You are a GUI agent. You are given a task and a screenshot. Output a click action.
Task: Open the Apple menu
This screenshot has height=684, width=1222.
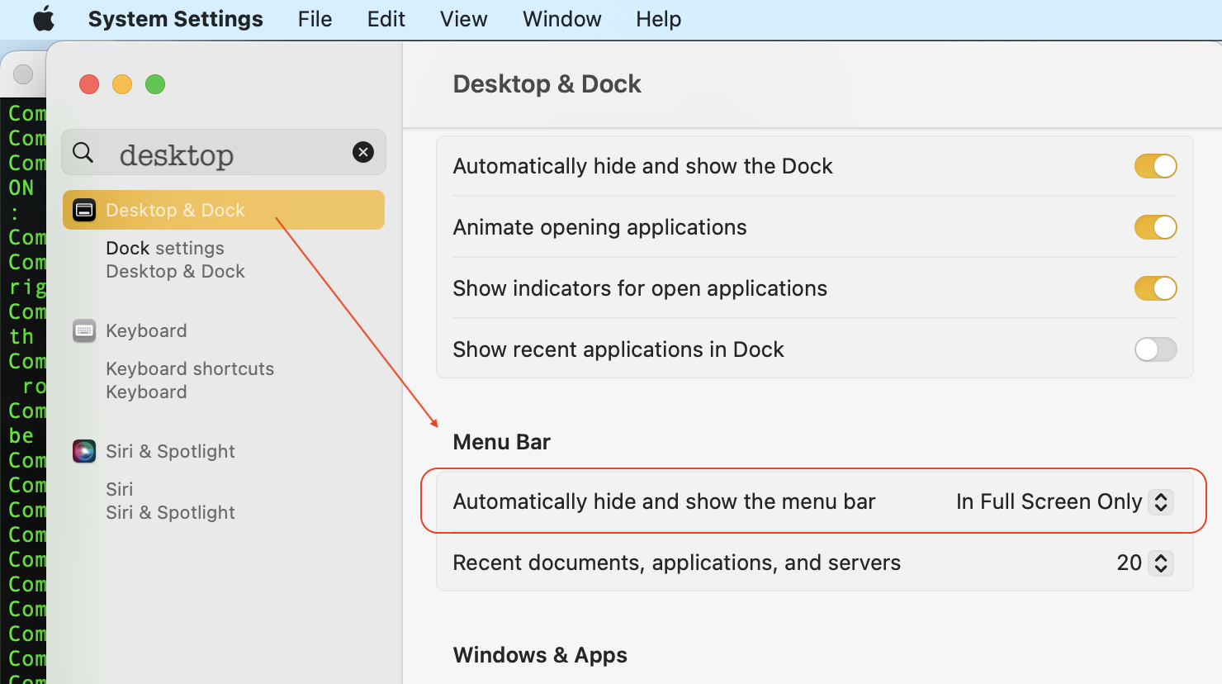pos(44,18)
